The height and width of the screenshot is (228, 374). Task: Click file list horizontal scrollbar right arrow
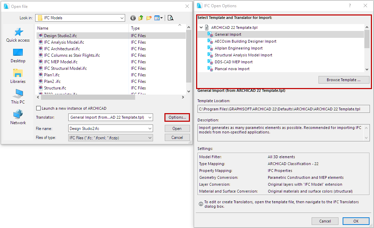[183, 97]
